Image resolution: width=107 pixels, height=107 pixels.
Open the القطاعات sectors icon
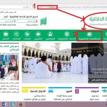click(16, 34)
